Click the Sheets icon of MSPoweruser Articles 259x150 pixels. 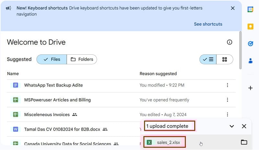coord(16,100)
